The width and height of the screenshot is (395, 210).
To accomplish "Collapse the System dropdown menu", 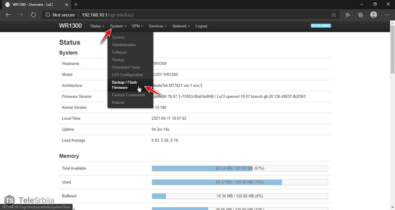I will 118,26.
